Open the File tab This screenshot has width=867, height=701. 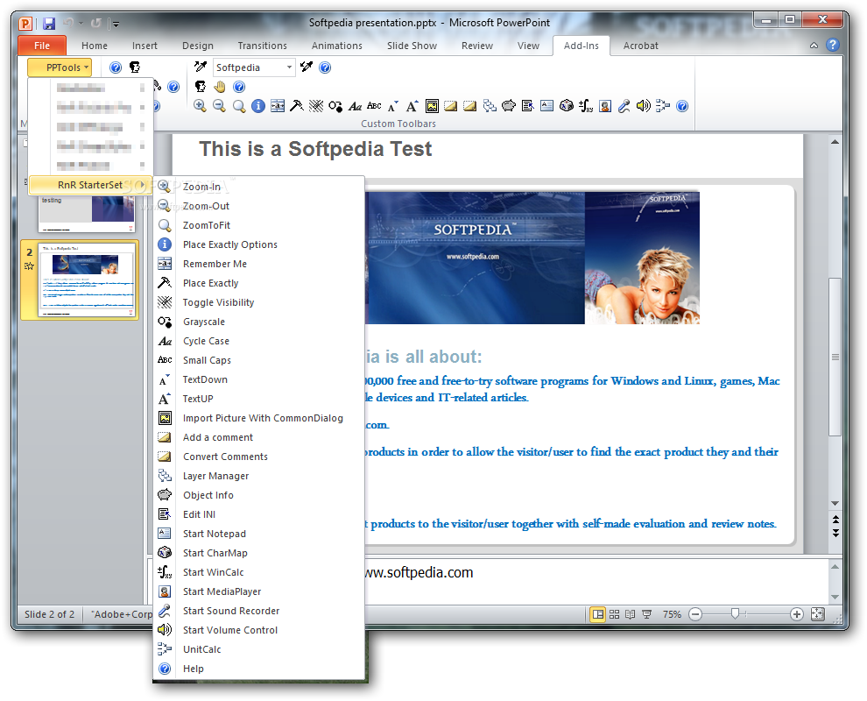point(42,46)
